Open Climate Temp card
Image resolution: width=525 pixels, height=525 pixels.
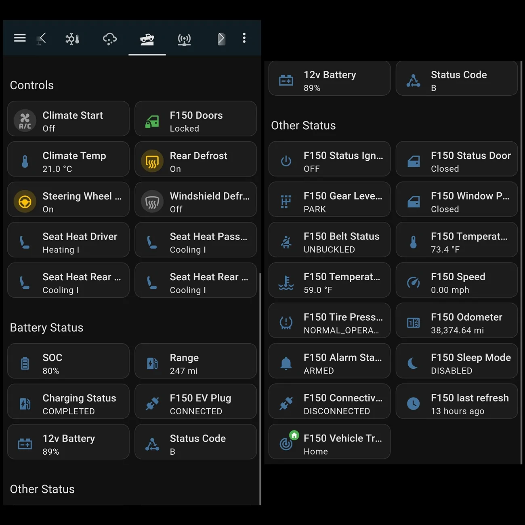[68, 159]
